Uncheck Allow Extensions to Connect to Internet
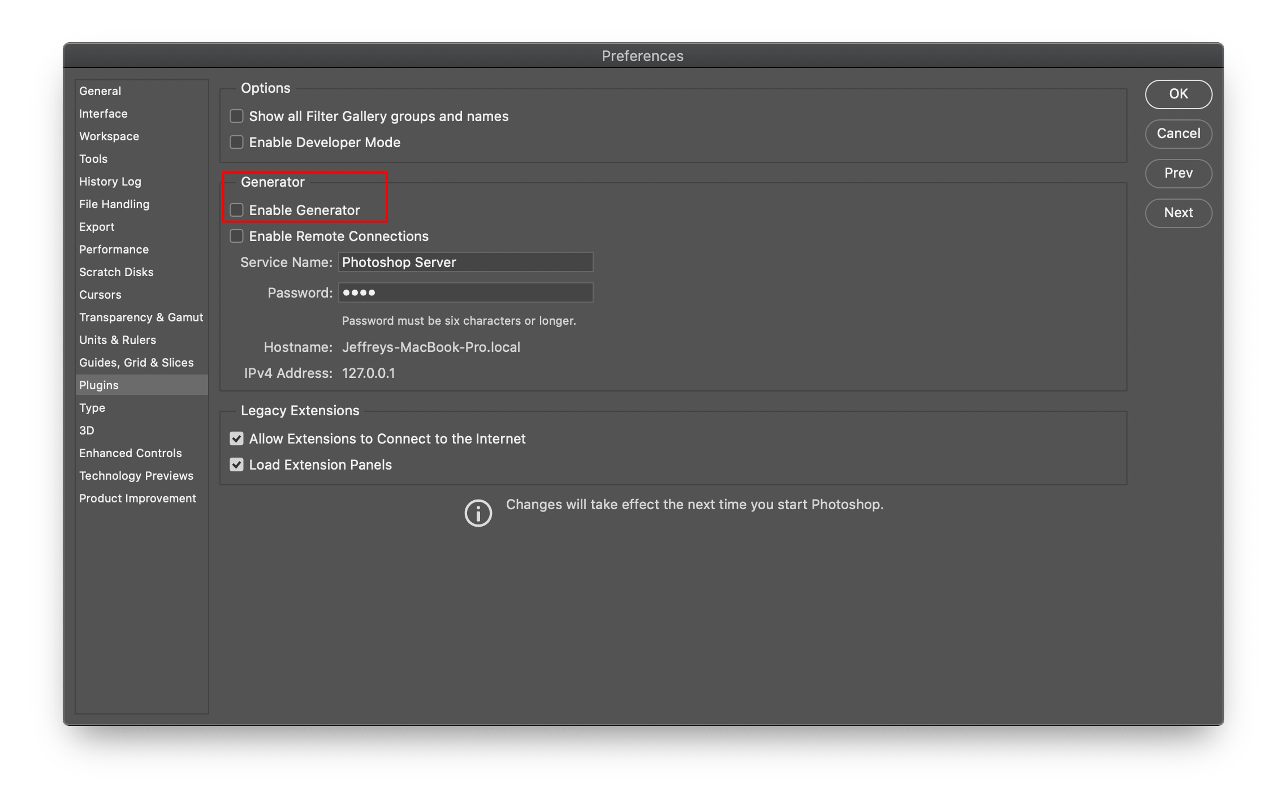 [236, 438]
